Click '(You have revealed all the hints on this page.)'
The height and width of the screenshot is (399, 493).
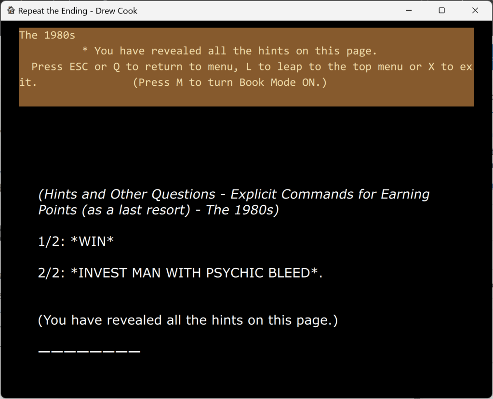pos(188,319)
